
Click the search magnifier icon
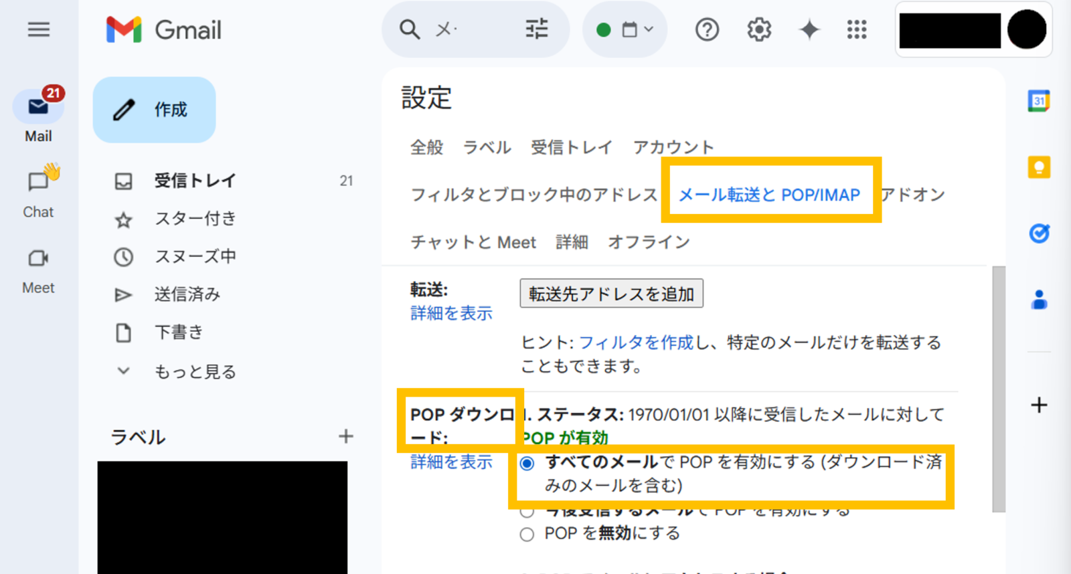coord(410,29)
